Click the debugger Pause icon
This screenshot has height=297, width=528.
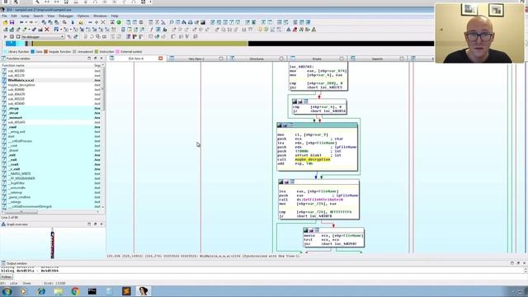(12, 36)
